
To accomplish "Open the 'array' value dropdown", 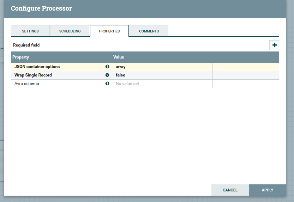I will [162, 67].
